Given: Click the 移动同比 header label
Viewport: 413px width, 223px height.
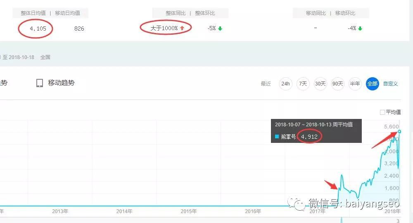Looking at the screenshot, I should (316, 13).
